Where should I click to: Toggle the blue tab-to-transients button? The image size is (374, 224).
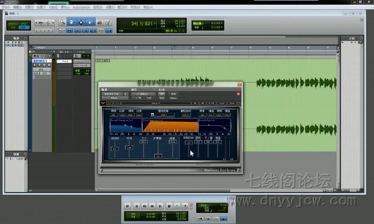click(x=69, y=30)
